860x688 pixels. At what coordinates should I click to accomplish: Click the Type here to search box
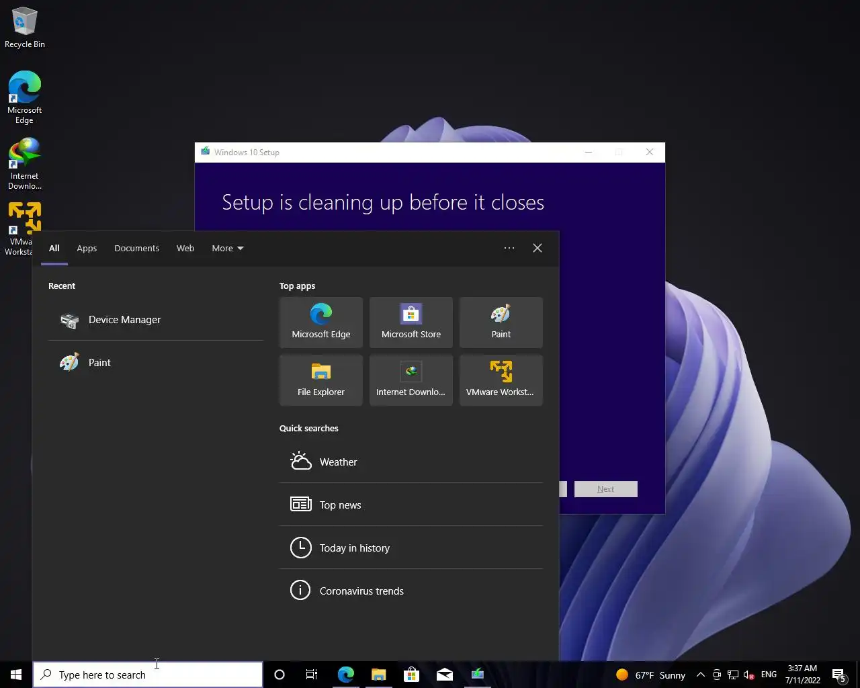[x=148, y=675]
